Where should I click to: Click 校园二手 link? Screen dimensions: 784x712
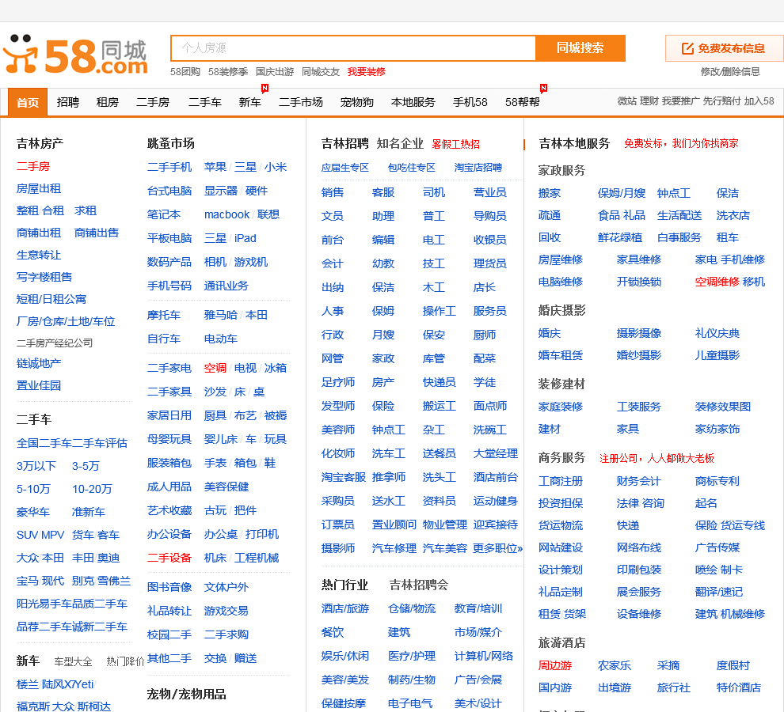click(x=169, y=634)
